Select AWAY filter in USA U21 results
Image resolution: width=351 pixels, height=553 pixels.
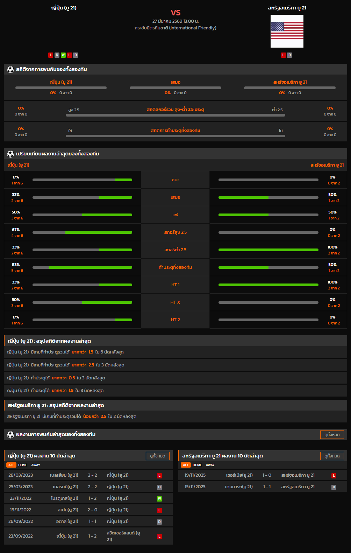[x=210, y=465]
